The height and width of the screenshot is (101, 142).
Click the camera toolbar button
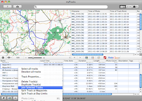coord(17,7)
